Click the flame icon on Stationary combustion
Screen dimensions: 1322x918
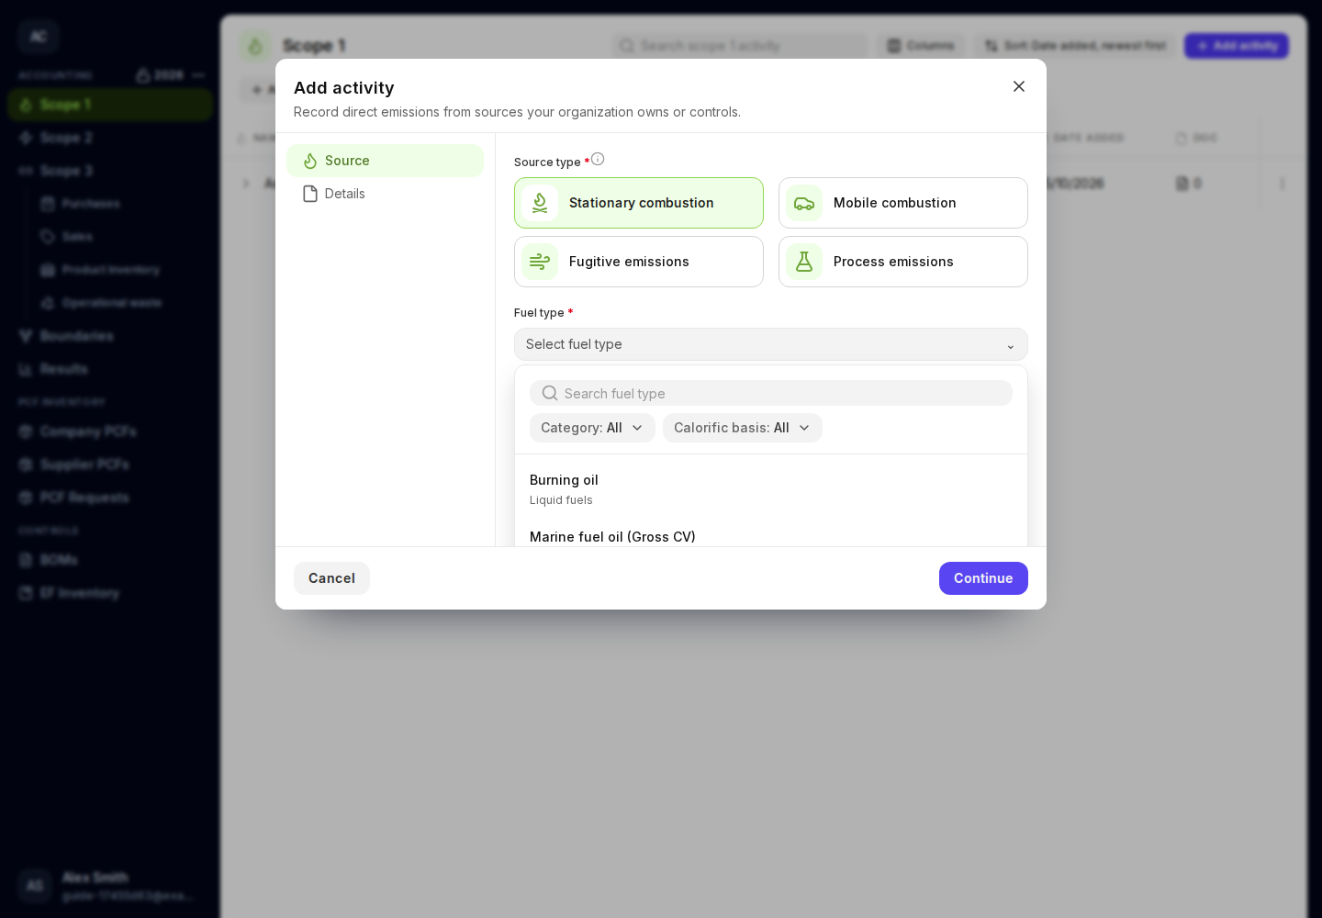tap(540, 203)
